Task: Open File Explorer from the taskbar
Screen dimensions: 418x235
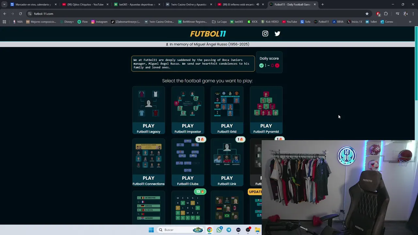Action: 257,230
